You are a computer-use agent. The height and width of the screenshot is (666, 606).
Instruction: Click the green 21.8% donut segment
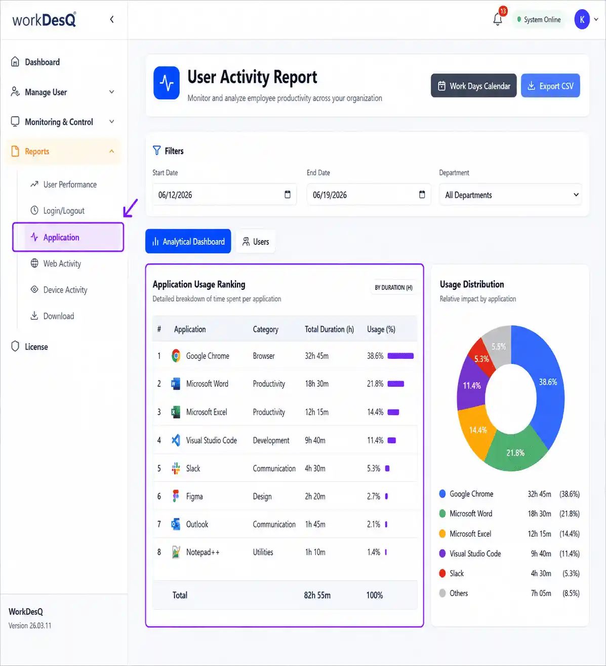coord(515,453)
